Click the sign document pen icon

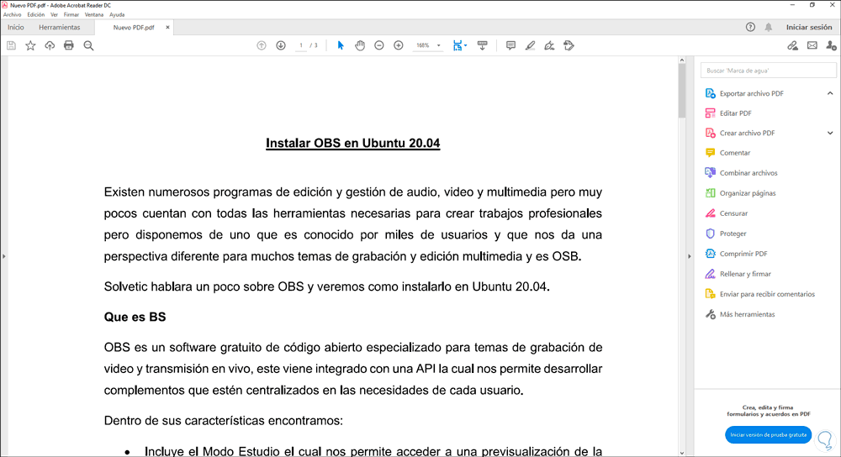(549, 45)
